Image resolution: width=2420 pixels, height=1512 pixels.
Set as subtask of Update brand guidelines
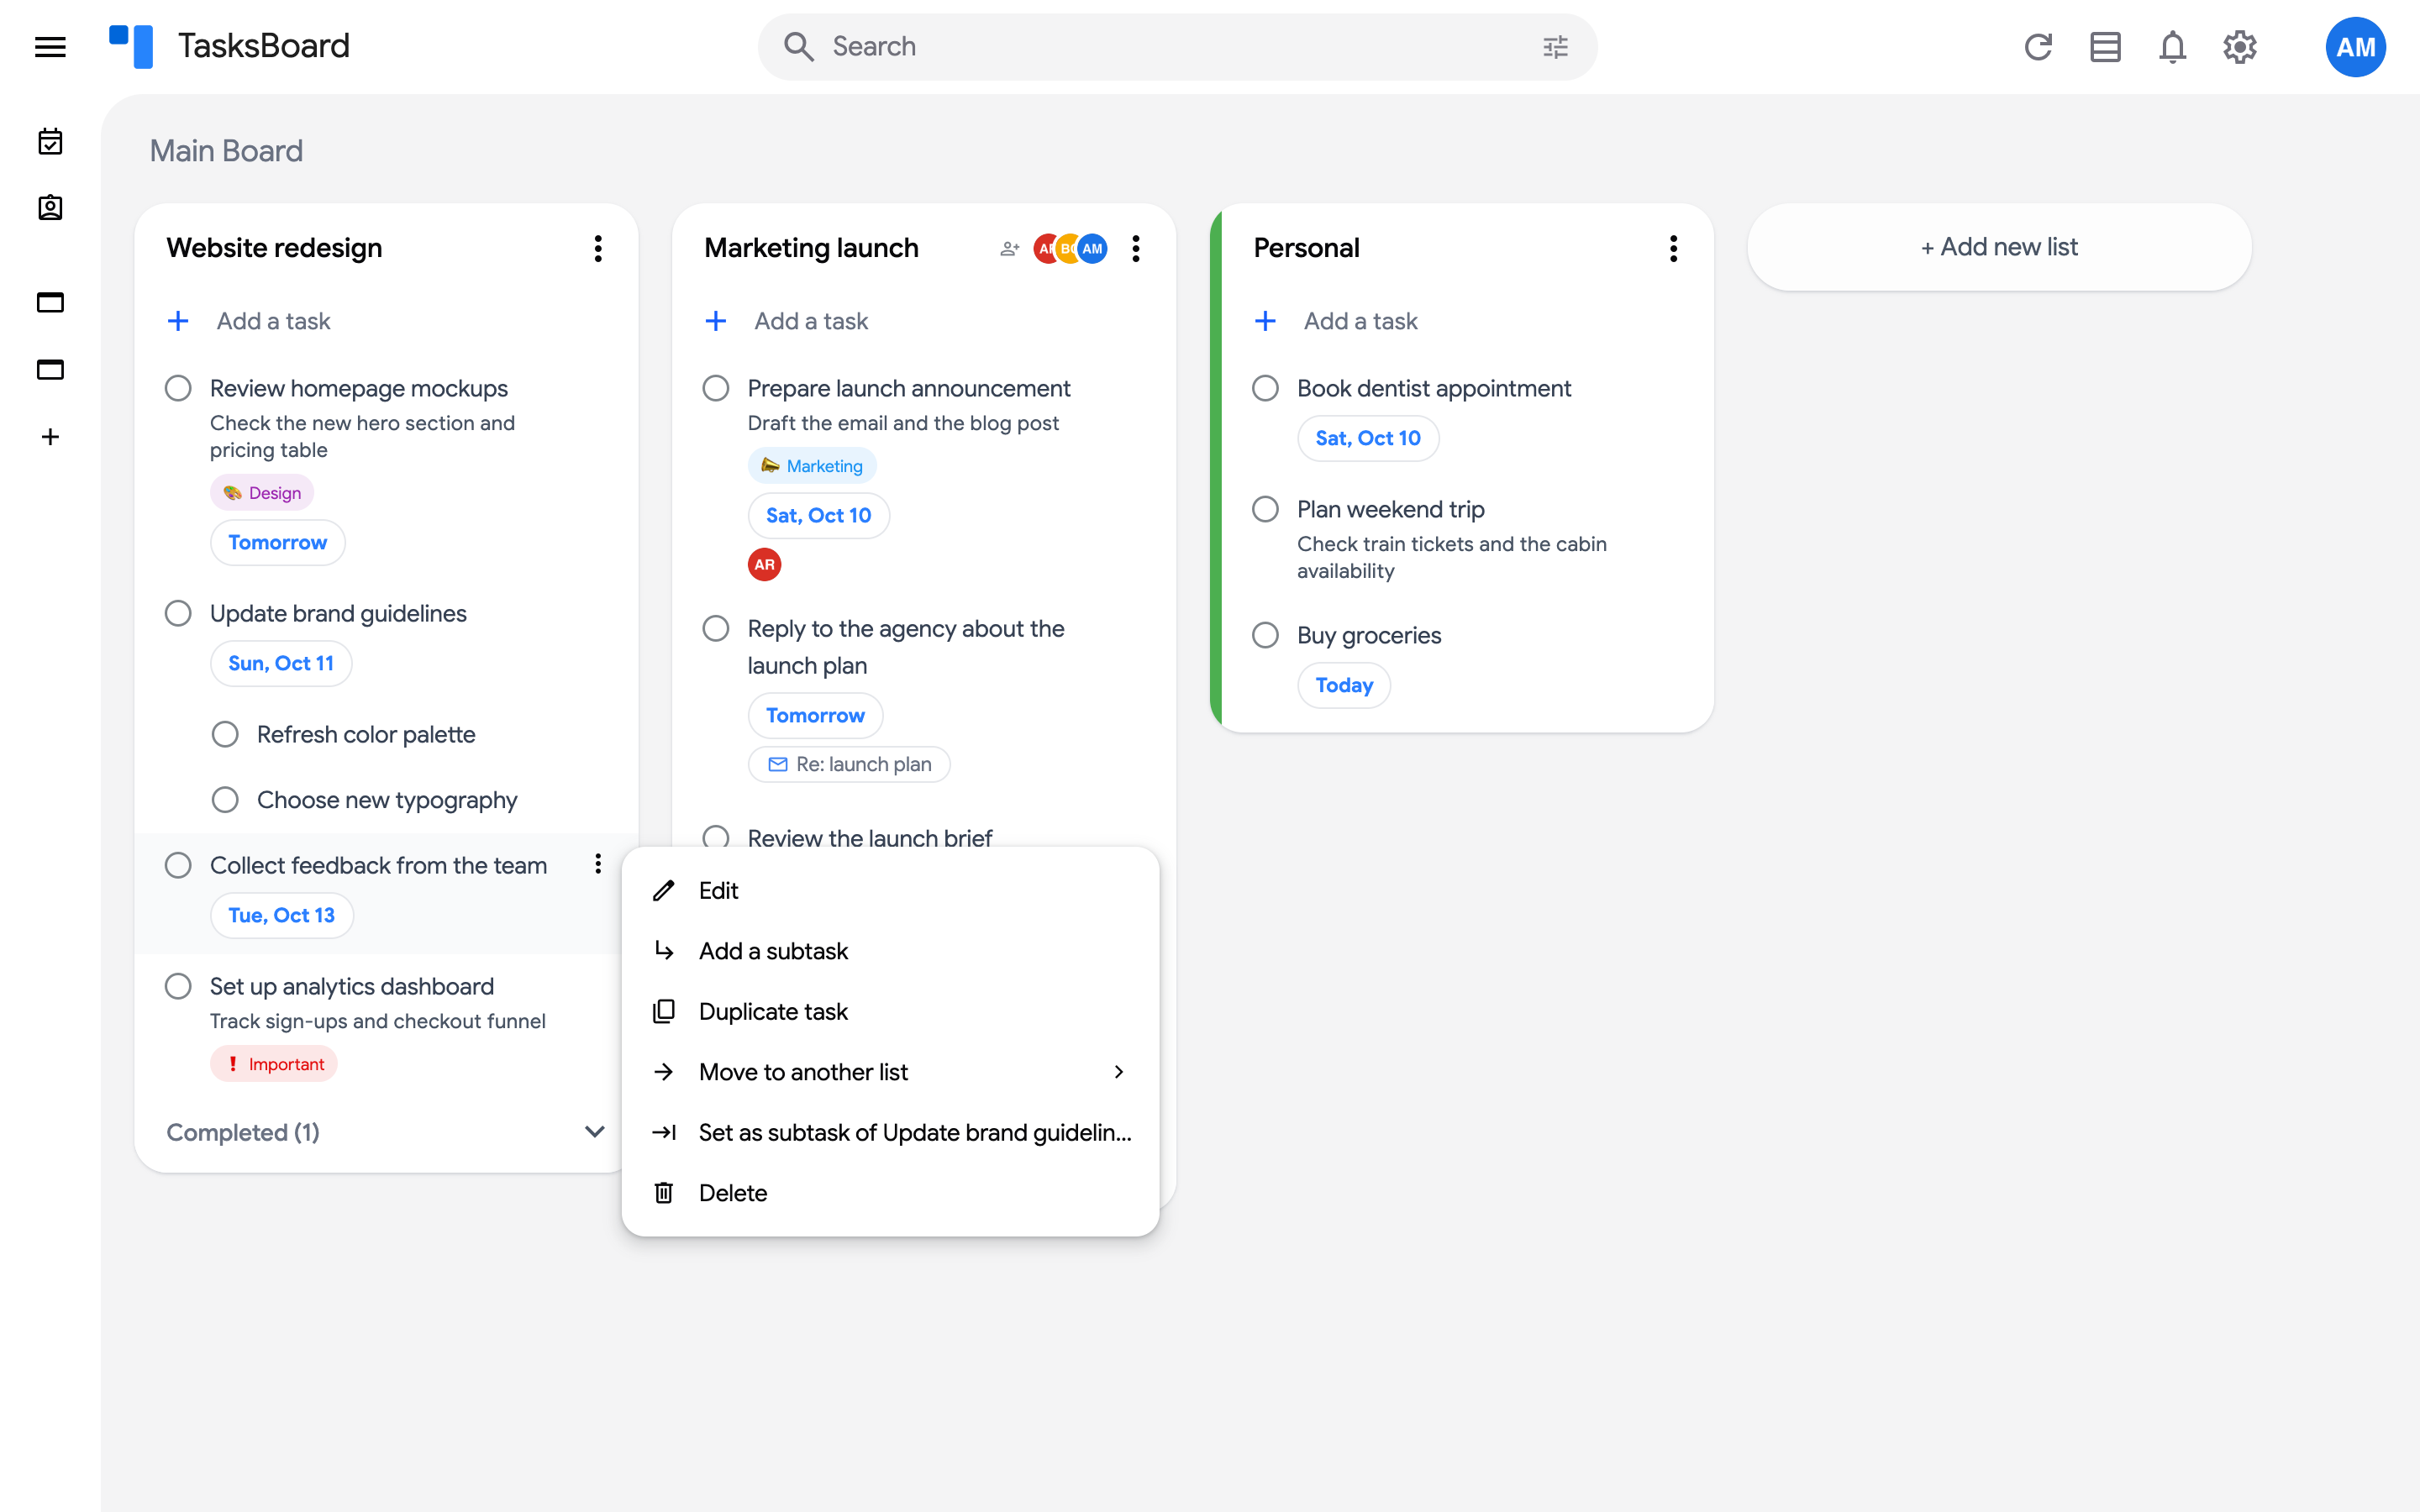[890, 1132]
